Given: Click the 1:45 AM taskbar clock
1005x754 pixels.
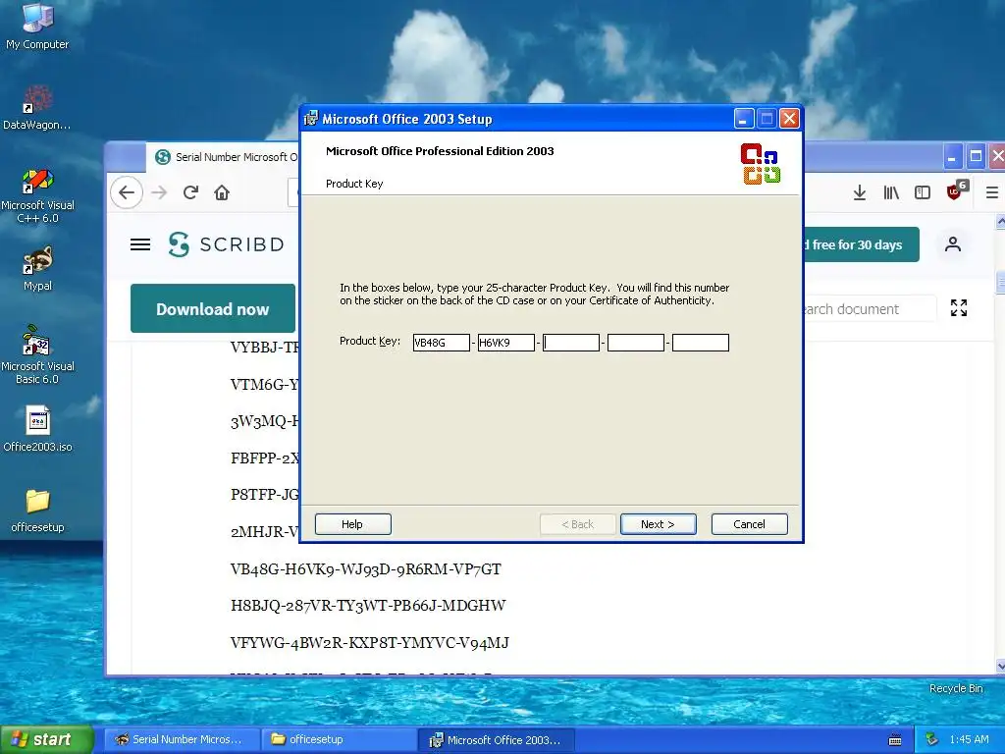Looking at the screenshot, I should click(x=969, y=739).
